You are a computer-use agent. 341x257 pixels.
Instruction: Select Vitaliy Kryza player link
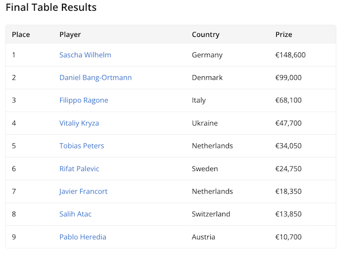79,123
